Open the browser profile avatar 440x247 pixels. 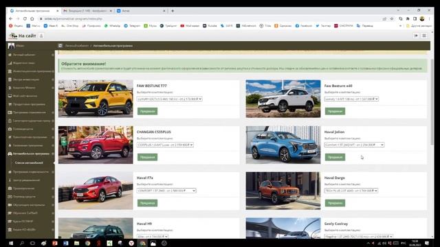[x=422, y=19]
